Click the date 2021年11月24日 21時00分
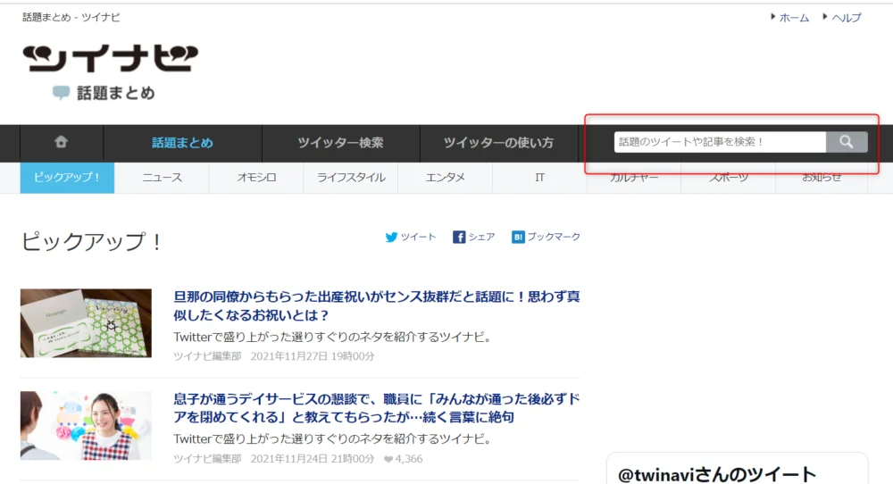Screen dimensions: 893x484 click(313, 459)
